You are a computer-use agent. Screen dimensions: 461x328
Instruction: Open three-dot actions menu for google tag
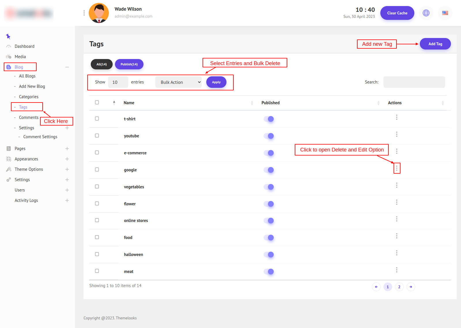pos(397,168)
